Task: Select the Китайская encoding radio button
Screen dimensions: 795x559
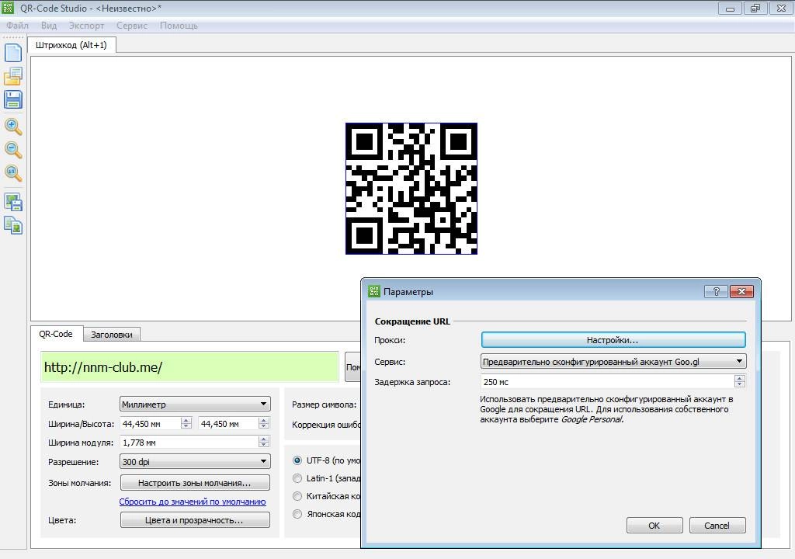Action: 297,496
